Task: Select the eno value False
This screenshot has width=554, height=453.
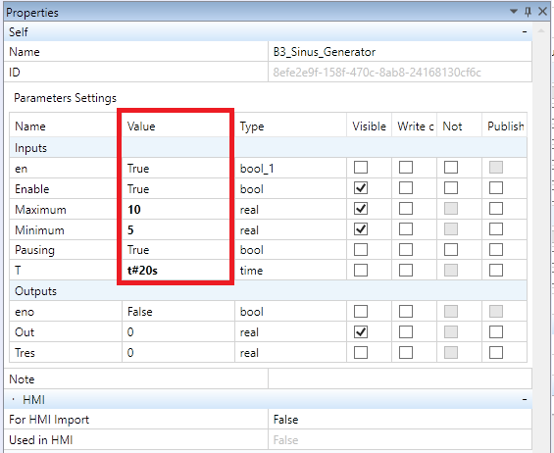Action: 178,311
